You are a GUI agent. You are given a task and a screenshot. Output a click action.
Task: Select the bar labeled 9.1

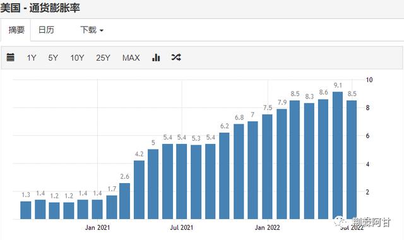click(338, 155)
